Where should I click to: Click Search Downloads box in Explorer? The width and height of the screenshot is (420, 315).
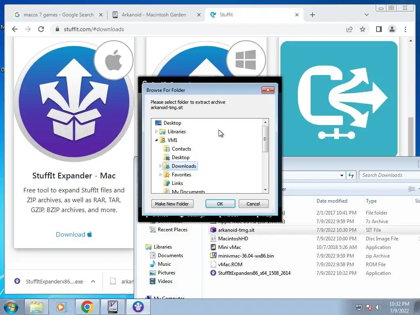tap(390, 175)
